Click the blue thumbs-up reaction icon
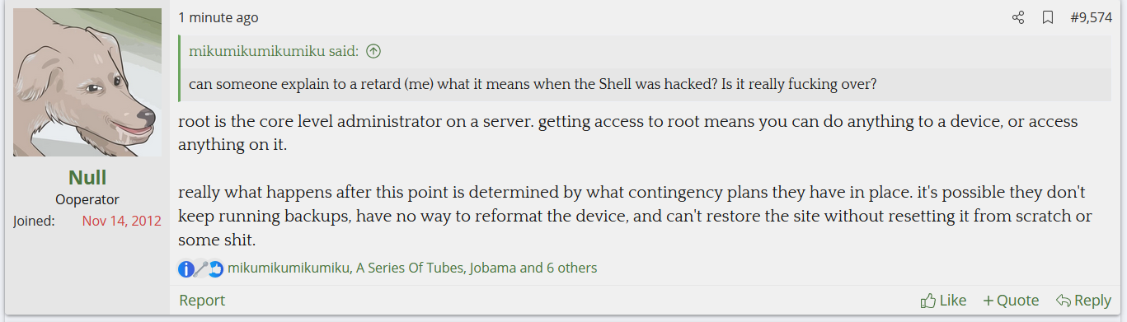The height and width of the screenshot is (322, 1127). [x=215, y=268]
